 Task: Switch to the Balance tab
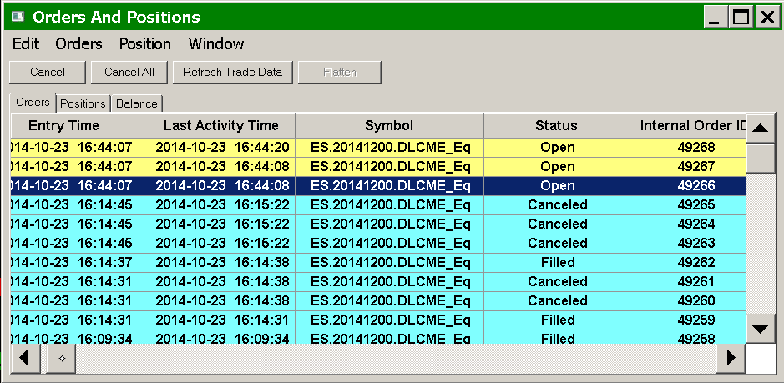click(136, 103)
